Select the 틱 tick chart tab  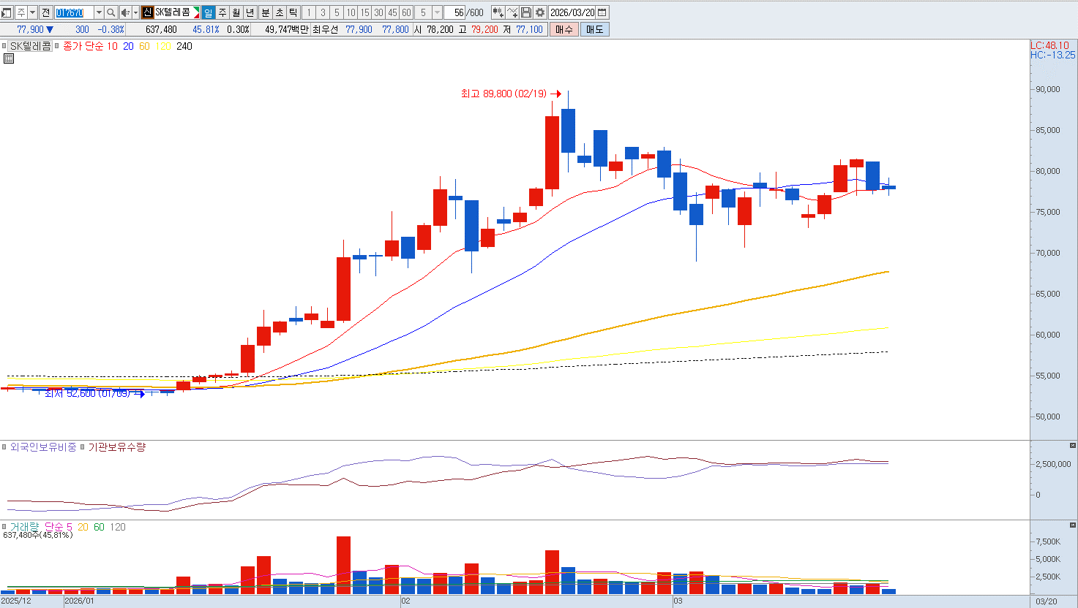click(293, 12)
